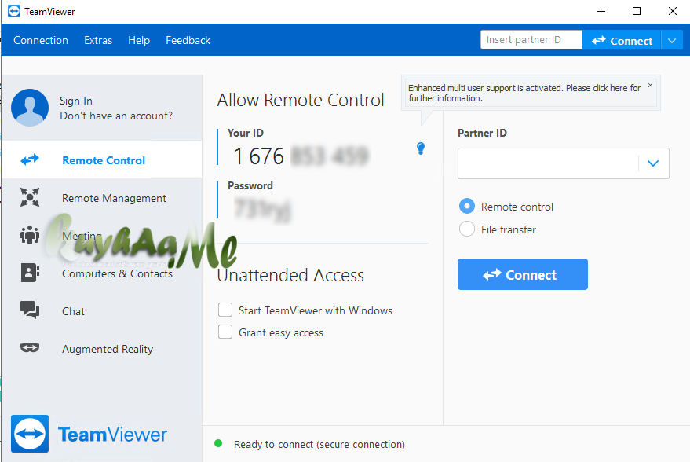Click the Unattended Access heading
Image resolution: width=690 pixels, height=462 pixels.
290,275
